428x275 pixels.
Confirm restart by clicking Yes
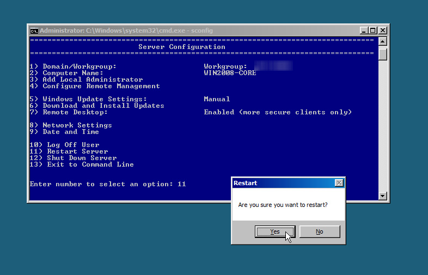tap(275, 231)
